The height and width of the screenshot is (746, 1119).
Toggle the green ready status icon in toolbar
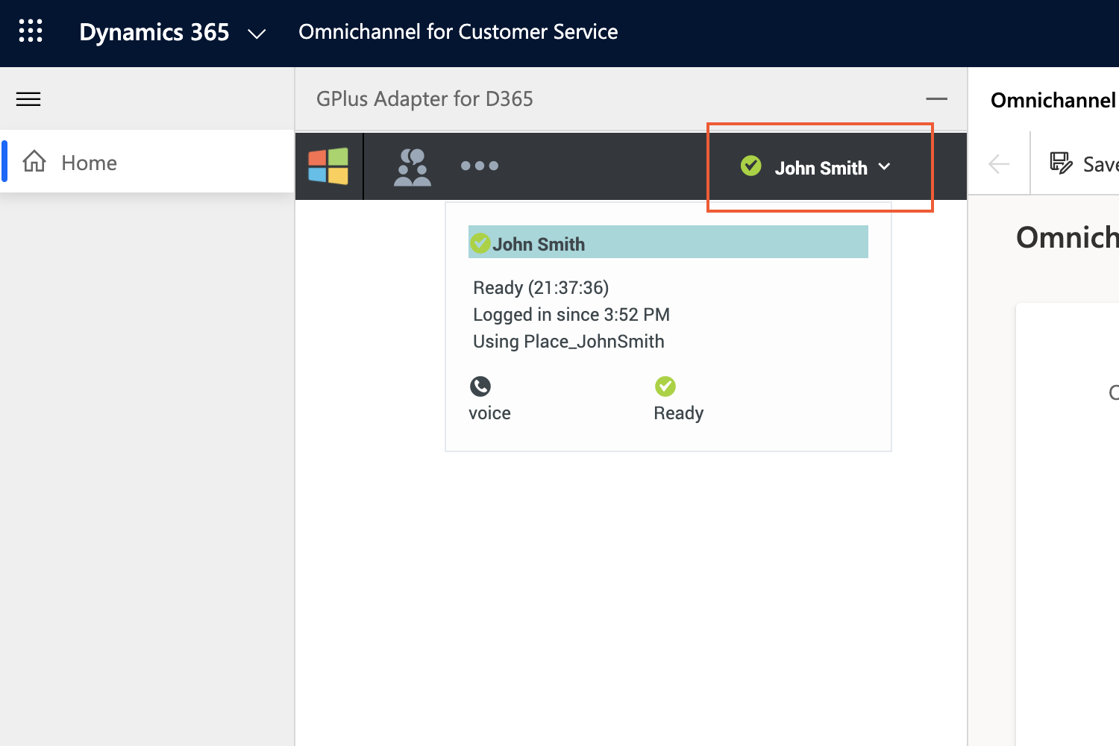751,166
